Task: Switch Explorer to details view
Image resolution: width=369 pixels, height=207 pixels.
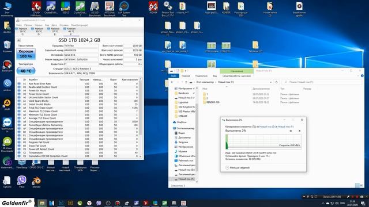Action: pyautogui.click(x=357, y=186)
